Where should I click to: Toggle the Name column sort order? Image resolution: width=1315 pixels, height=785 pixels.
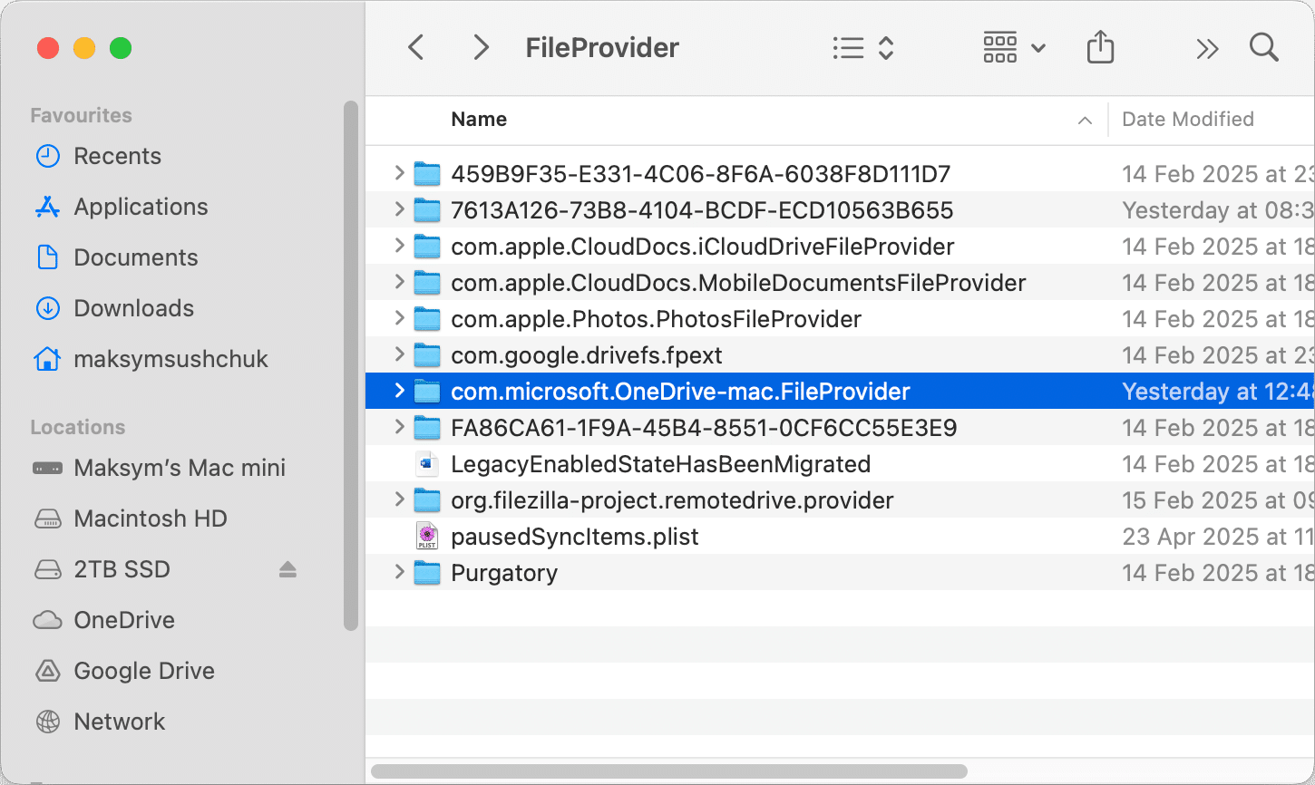(x=479, y=119)
